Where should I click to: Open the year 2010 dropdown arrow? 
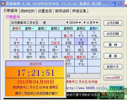(x=80, y=23)
